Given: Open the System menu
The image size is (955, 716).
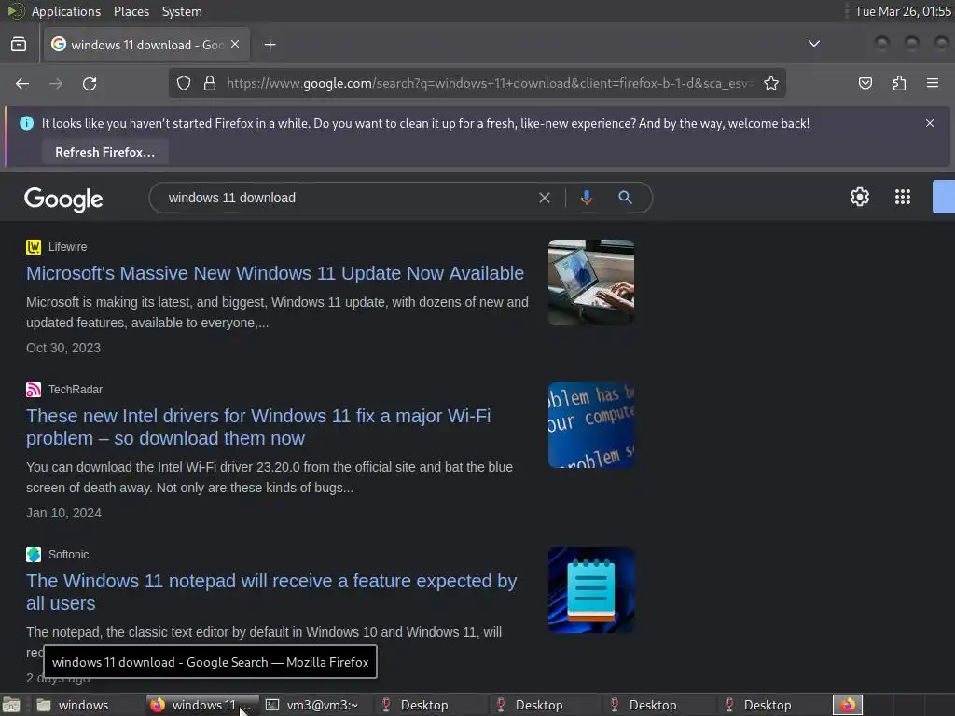Looking at the screenshot, I should point(182,11).
